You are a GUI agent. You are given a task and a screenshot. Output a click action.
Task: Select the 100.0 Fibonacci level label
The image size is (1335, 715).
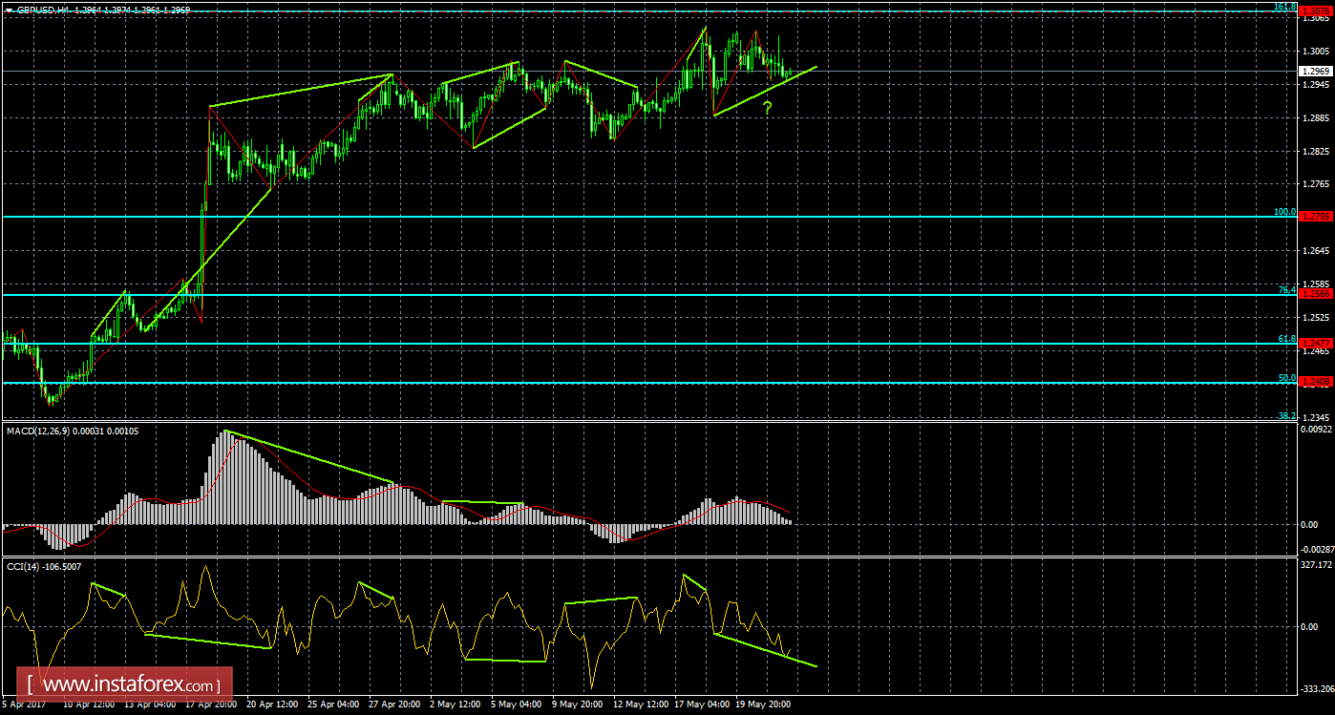click(x=1284, y=212)
